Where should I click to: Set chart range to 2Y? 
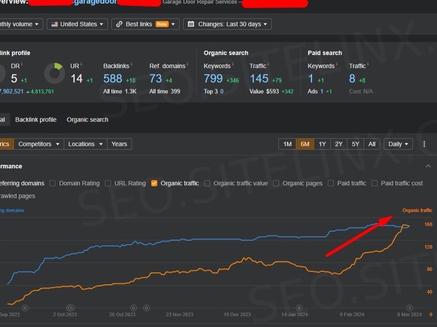pos(339,144)
